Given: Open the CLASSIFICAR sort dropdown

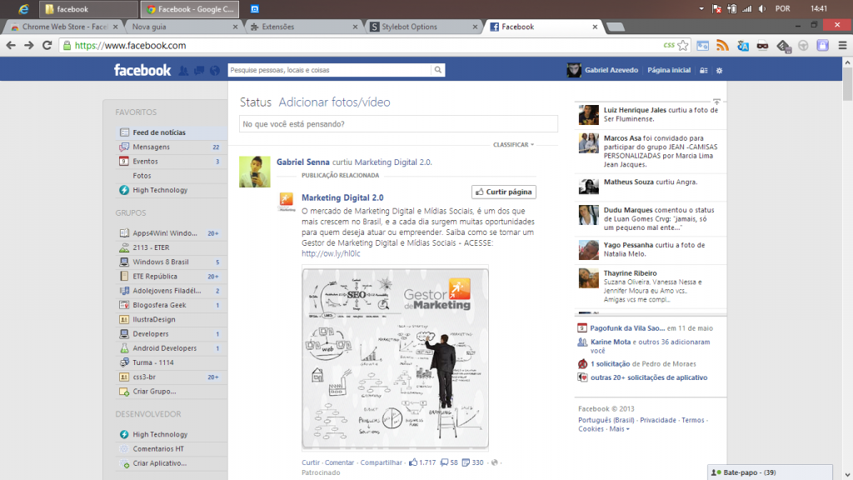Looking at the screenshot, I should point(513,145).
